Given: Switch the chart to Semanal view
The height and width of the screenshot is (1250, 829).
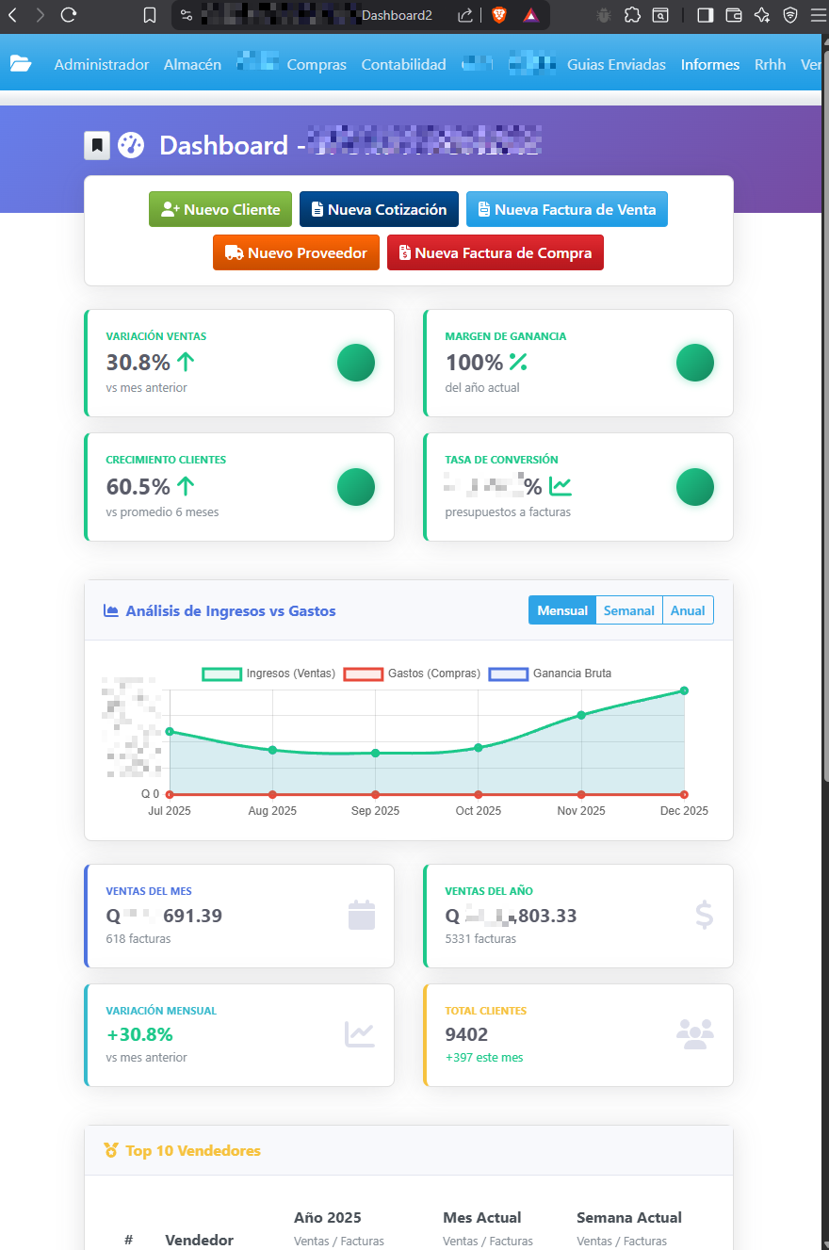Looking at the screenshot, I should pyautogui.click(x=628, y=609).
